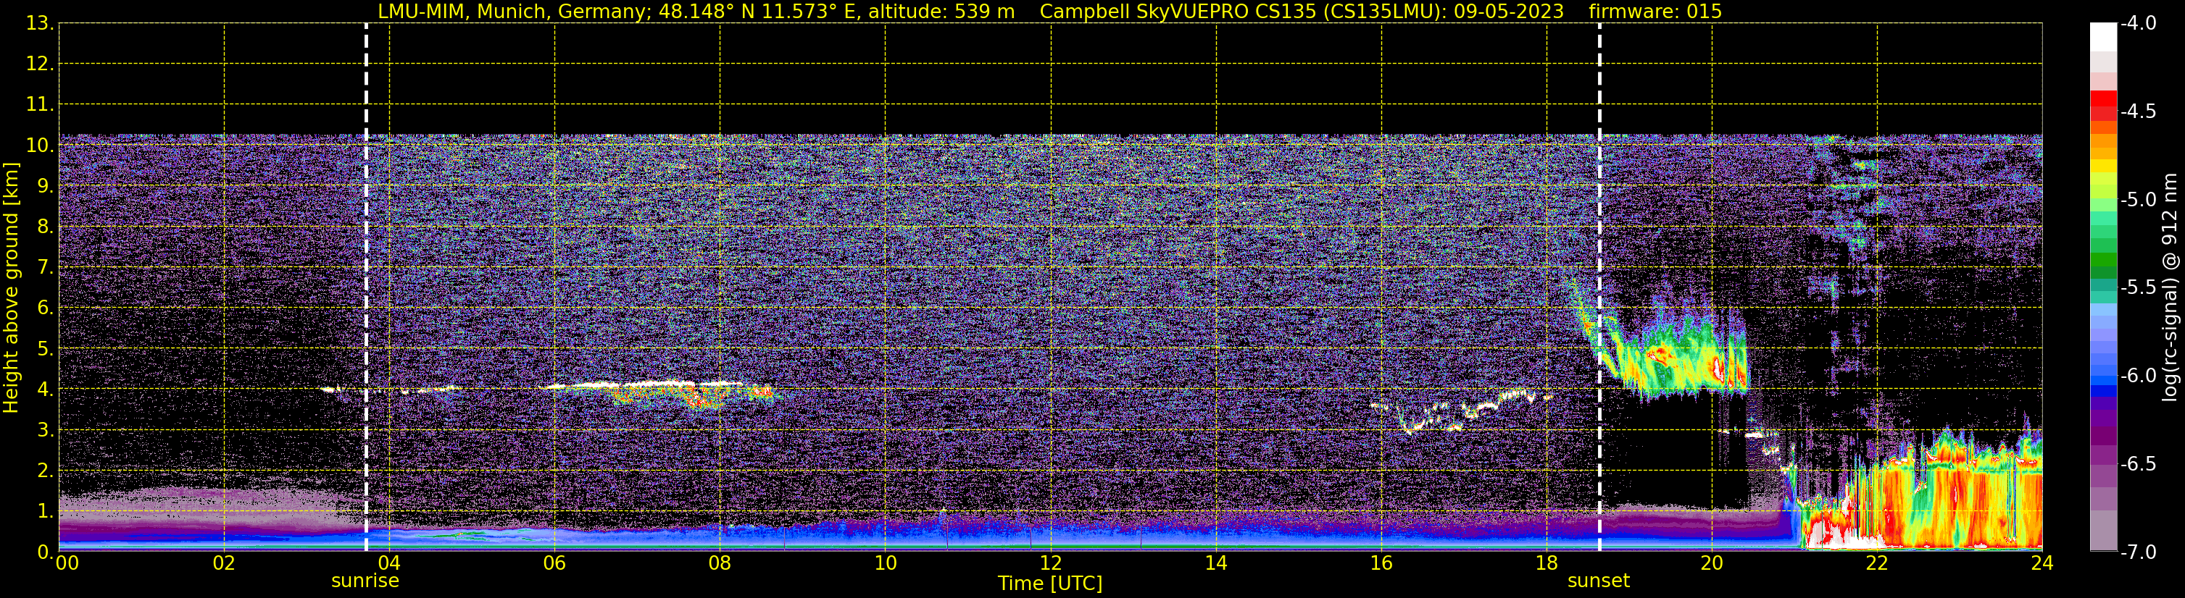The height and width of the screenshot is (598, 2185).
Task: Click the time tick label '22'
Action: [1876, 563]
